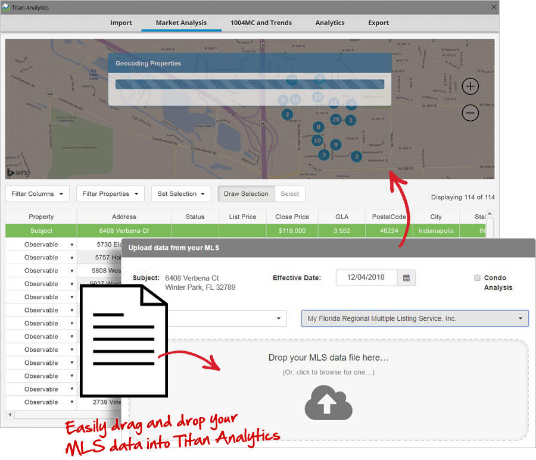Click the Titan Analytics app icon
This screenshot has height=460, width=536.
[x=6, y=8]
